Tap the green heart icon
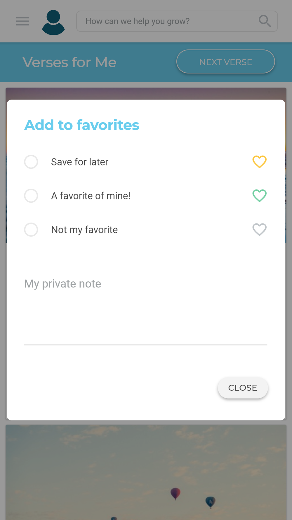The height and width of the screenshot is (520, 292). coord(259,196)
